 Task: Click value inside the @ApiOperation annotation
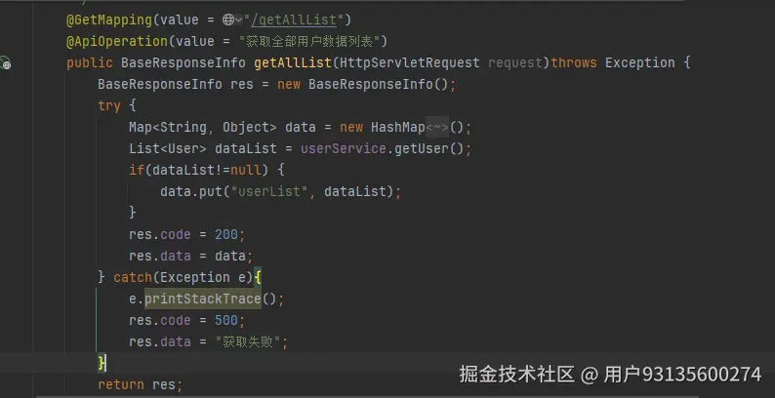[x=195, y=42]
